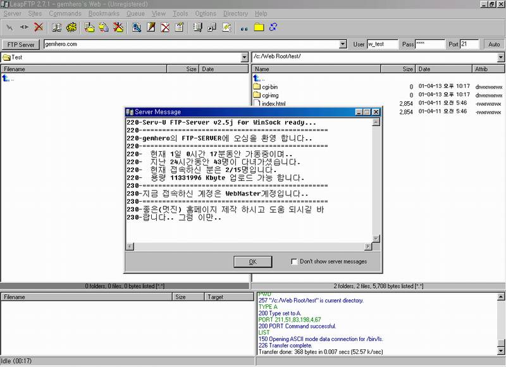Viewport: 506px width, 367px height.
Task: Click the Port field showing 21
Action: click(469, 44)
